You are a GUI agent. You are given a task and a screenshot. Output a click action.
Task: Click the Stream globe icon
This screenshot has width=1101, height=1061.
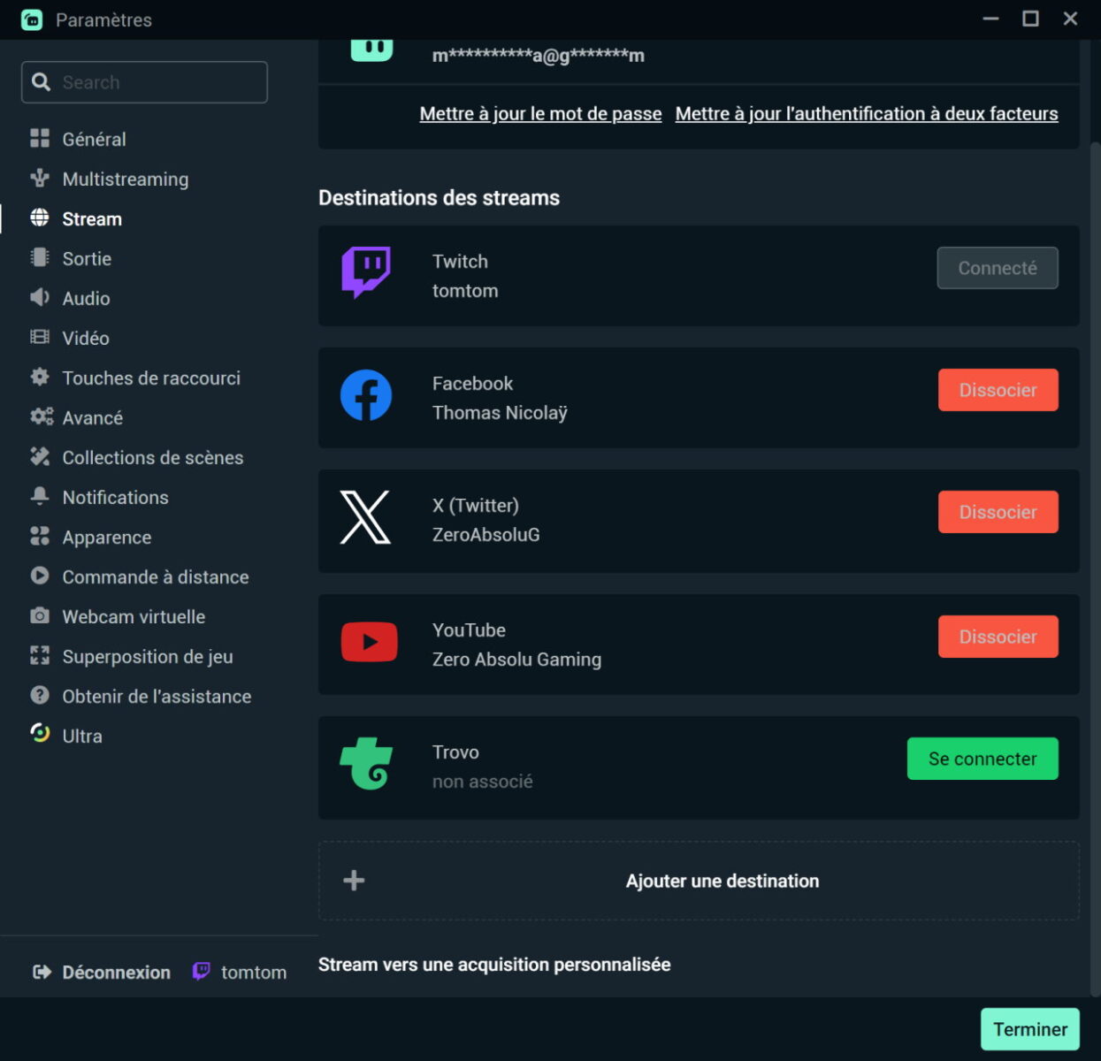40,218
